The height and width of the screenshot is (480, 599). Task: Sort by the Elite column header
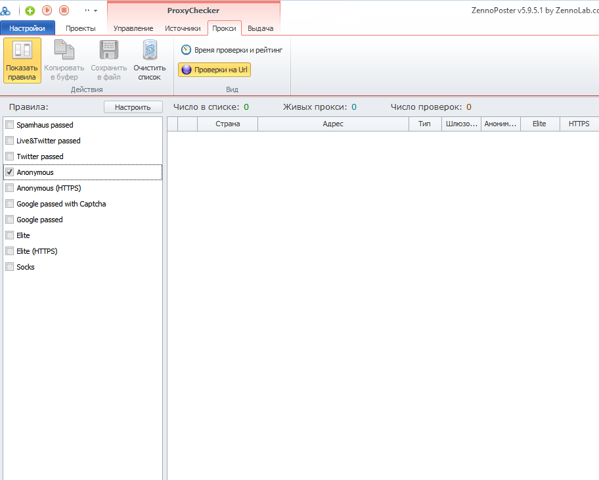click(x=539, y=124)
